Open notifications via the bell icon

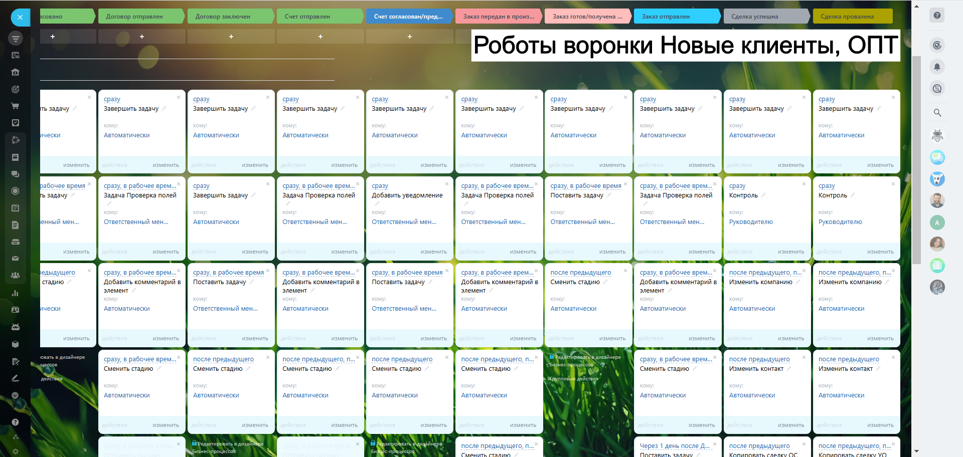click(x=936, y=67)
